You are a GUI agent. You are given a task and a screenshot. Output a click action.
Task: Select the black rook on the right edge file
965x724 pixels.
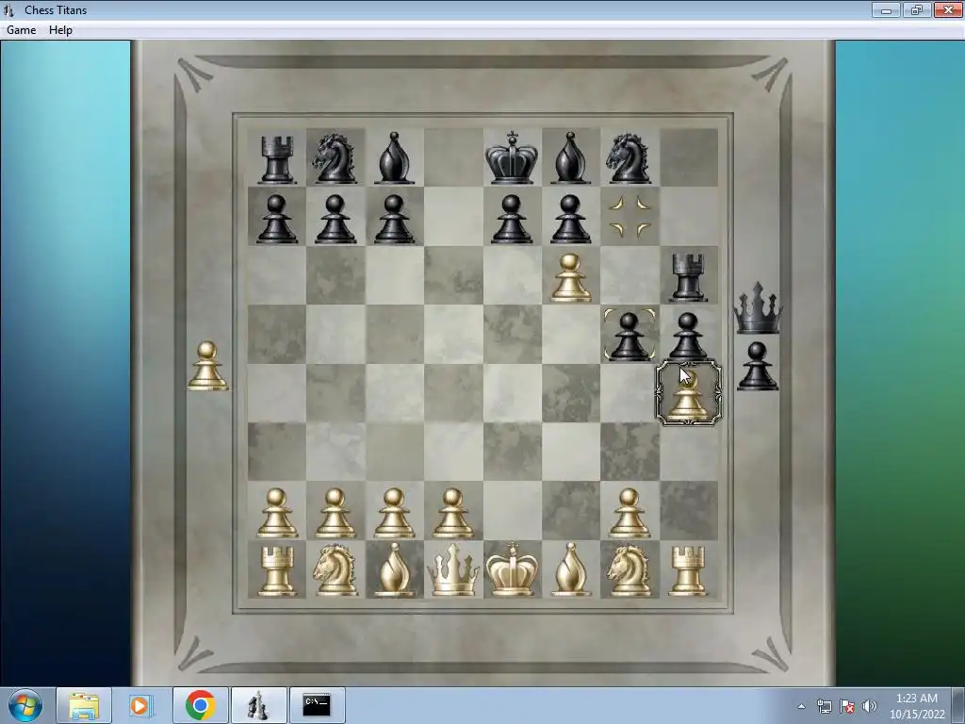click(x=687, y=277)
